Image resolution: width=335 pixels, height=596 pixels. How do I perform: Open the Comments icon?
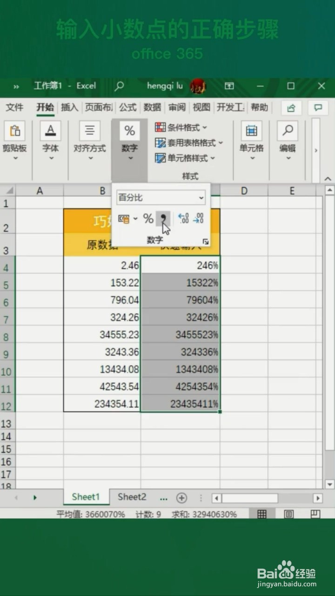click(x=318, y=108)
